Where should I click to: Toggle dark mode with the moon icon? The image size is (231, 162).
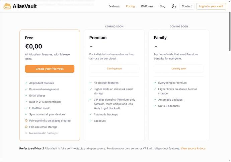174,6
